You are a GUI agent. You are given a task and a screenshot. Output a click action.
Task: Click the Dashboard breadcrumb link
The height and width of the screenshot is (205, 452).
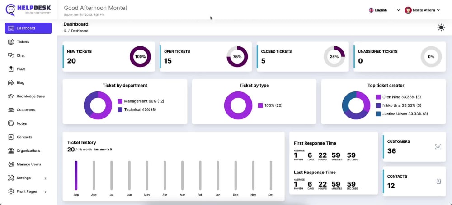(80, 31)
